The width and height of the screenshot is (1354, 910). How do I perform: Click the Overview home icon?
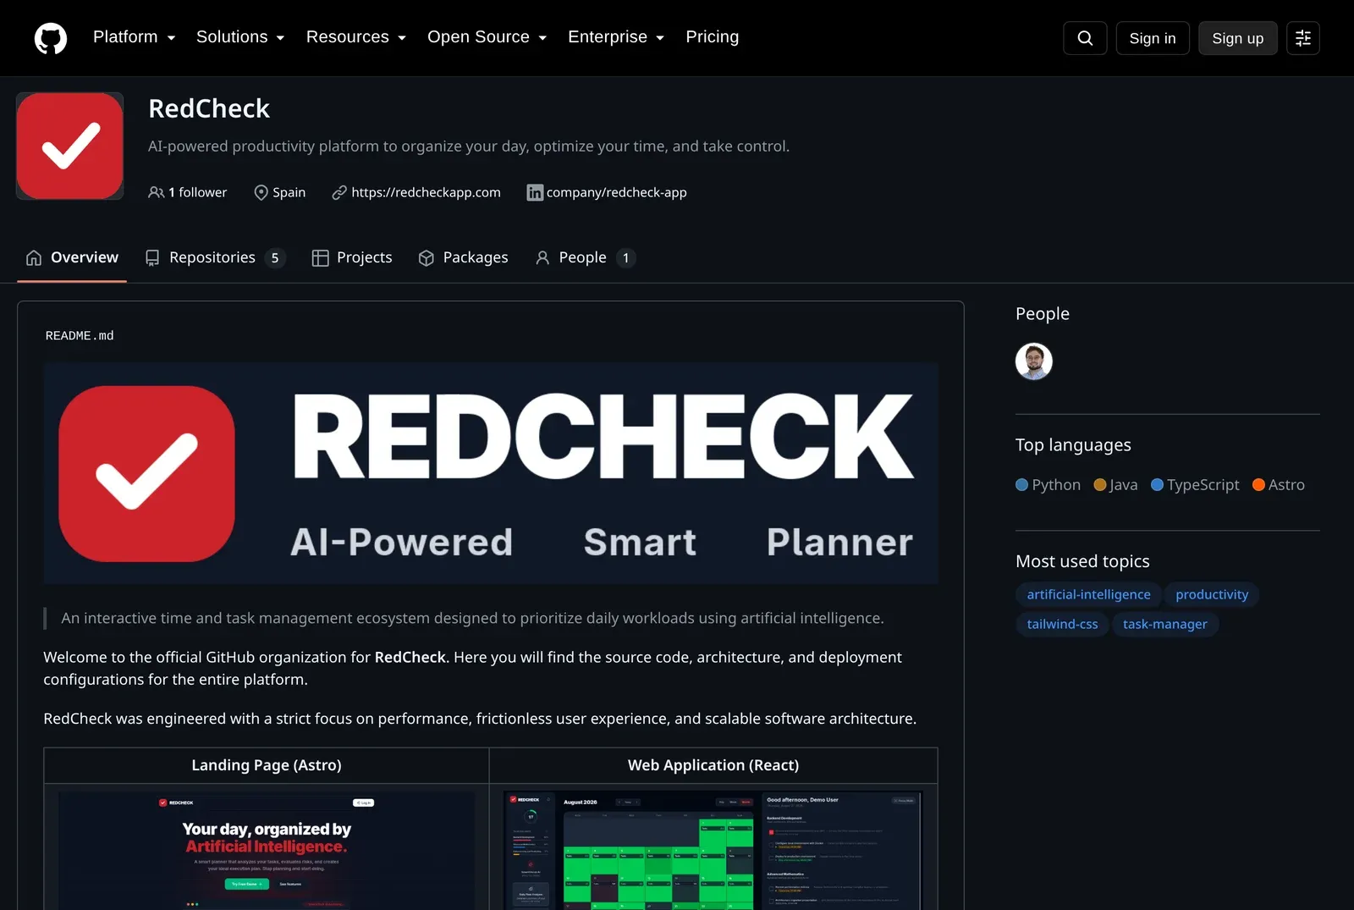(x=34, y=257)
